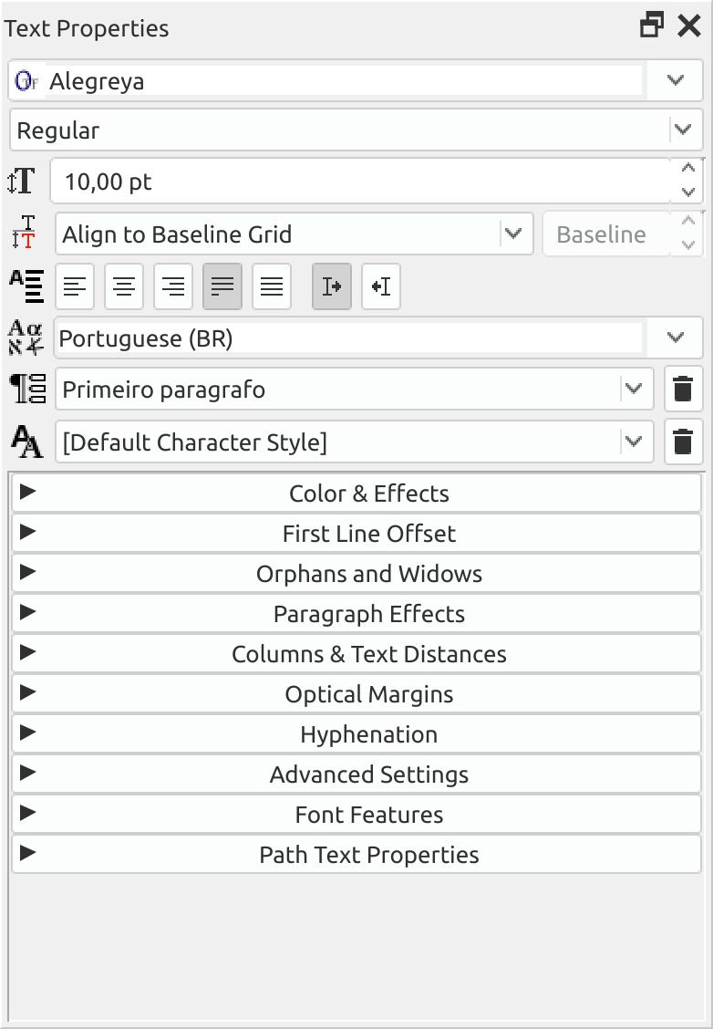Expand the Color & Effects section

[356, 493]
